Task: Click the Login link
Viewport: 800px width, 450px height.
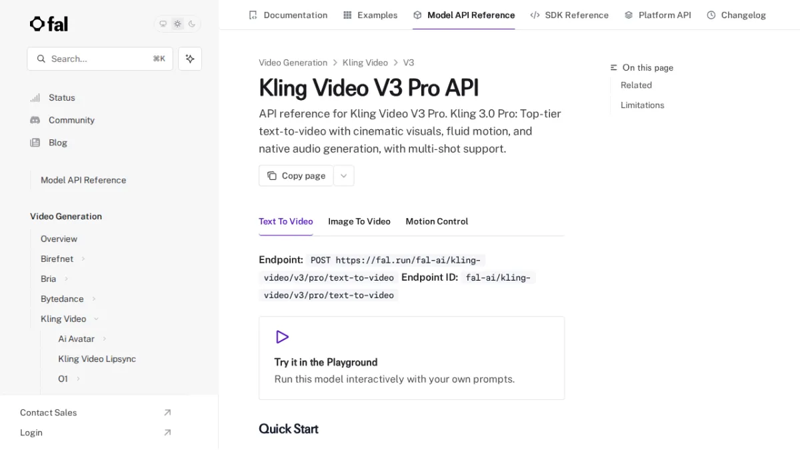Action: pos(31,433)
